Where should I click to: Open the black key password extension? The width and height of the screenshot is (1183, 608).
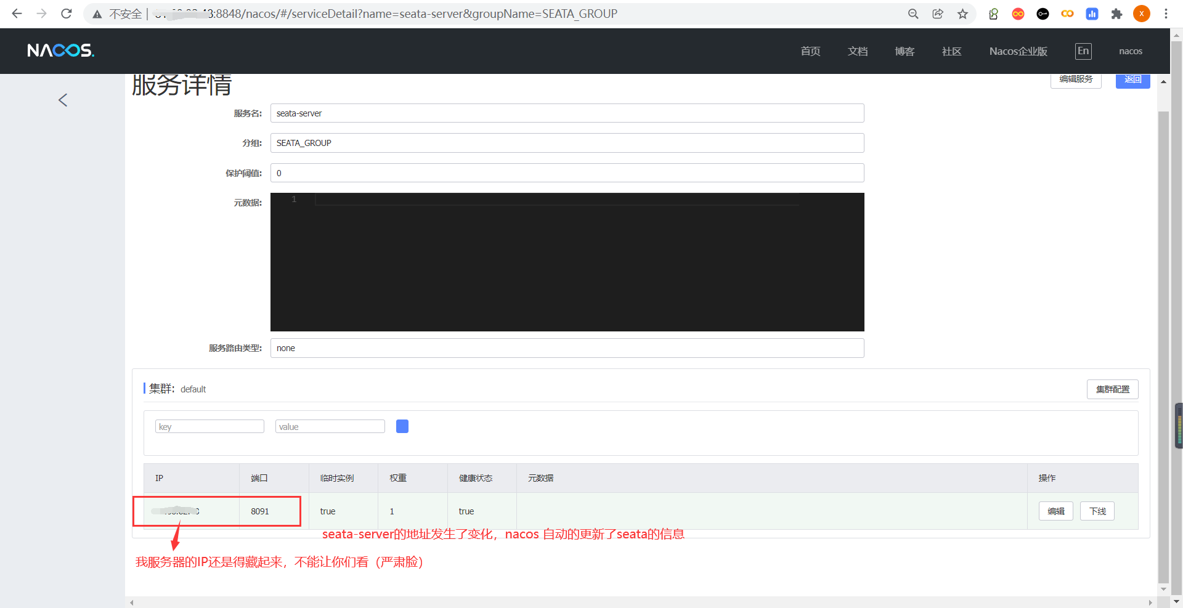point(1043,14)
